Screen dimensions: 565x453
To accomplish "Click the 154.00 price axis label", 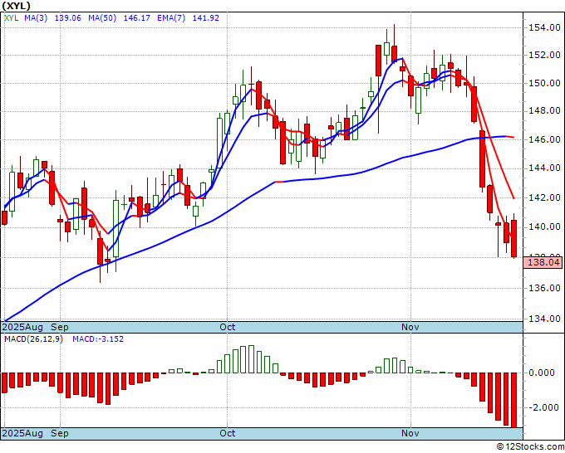I will click(x=544, y=27).
